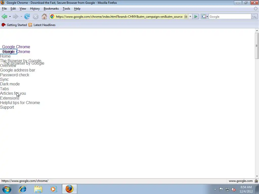259x194 pixels.
Task: Click the Stop loading button
Action: pyautogui.click(x=35, y=16)
